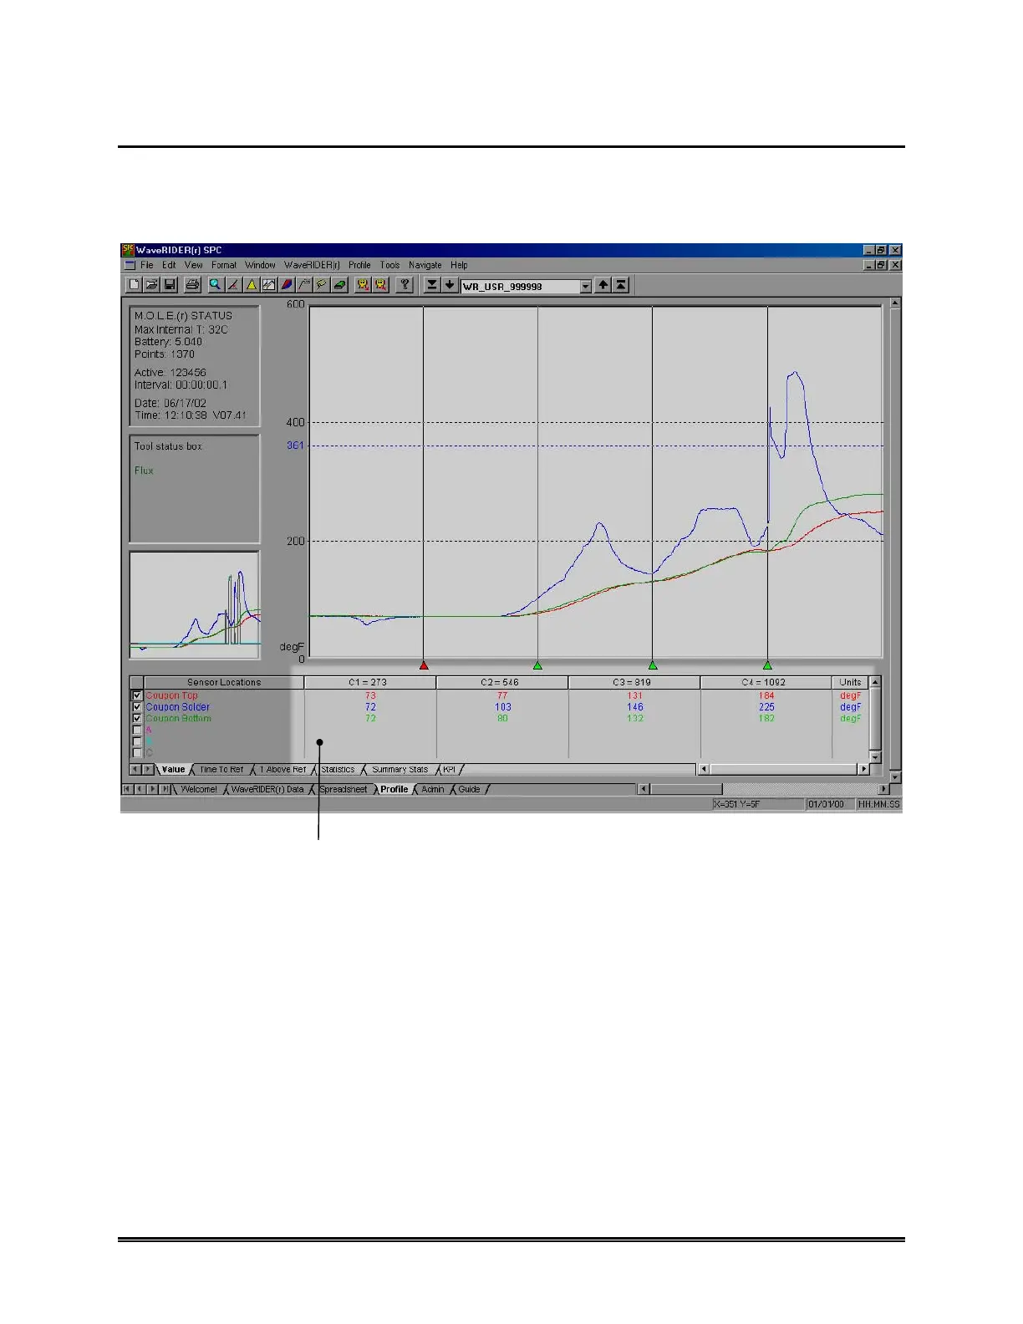Check the sensor C checkbox
The width and height of the screenshot is (1023, 1324).
click(137, 752)
